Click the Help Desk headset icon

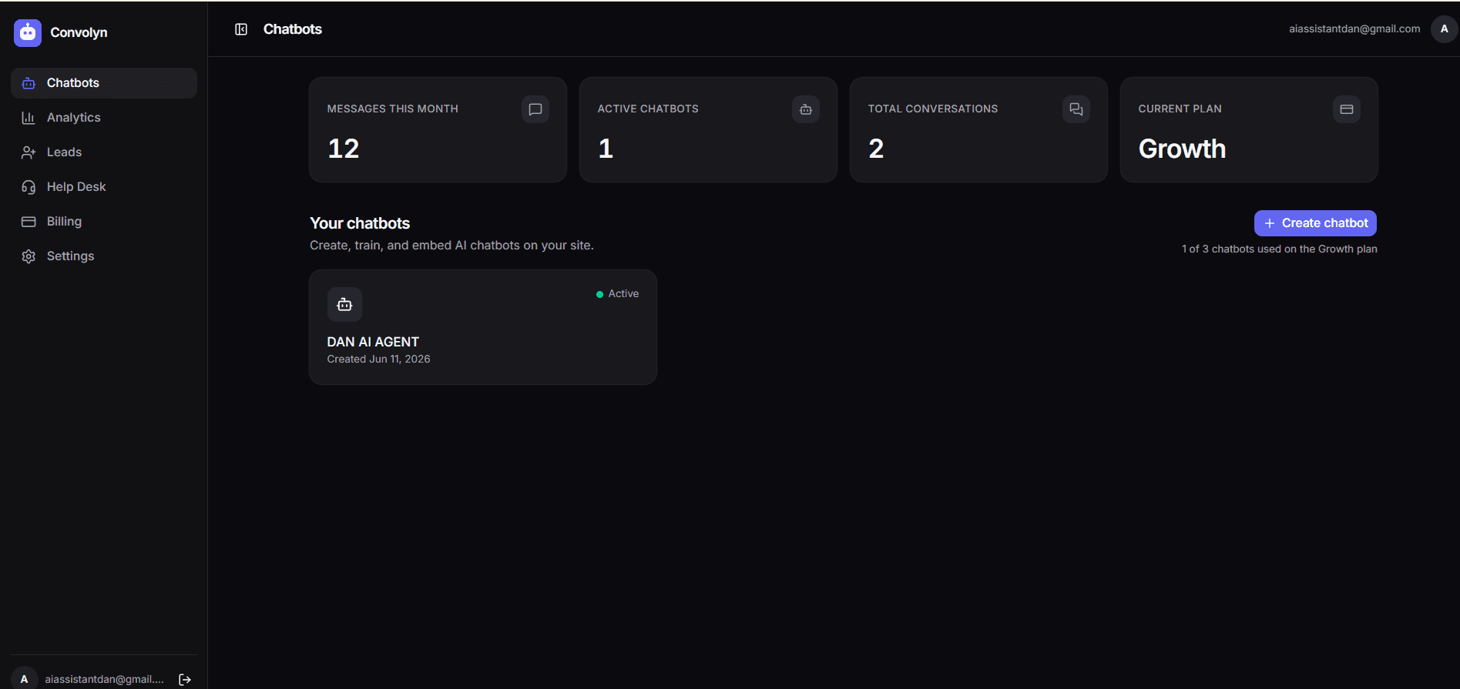(x=29, y=187)
